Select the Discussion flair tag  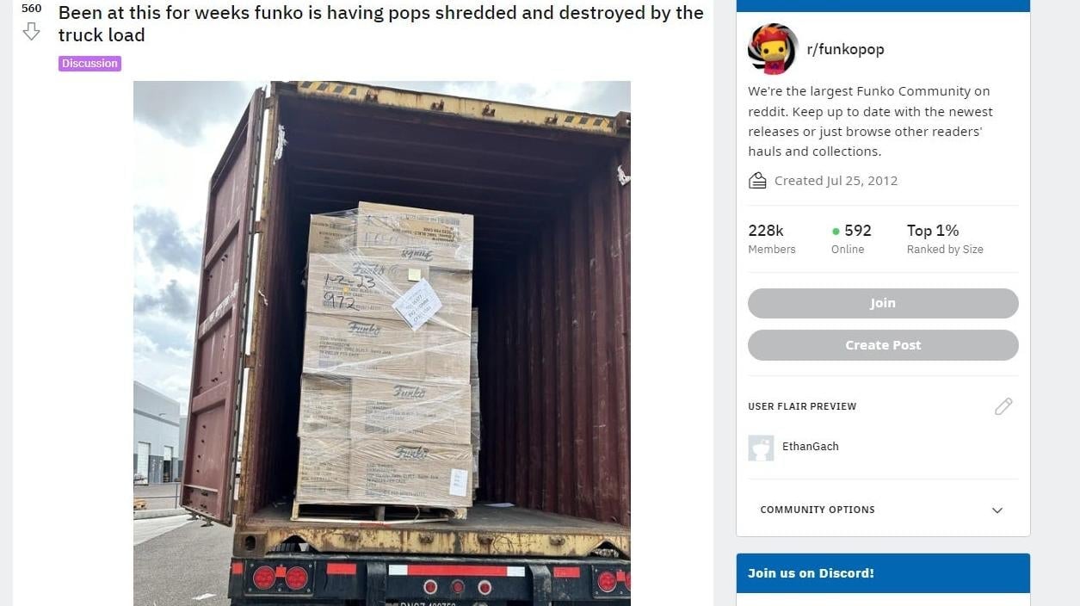[89, 64]
